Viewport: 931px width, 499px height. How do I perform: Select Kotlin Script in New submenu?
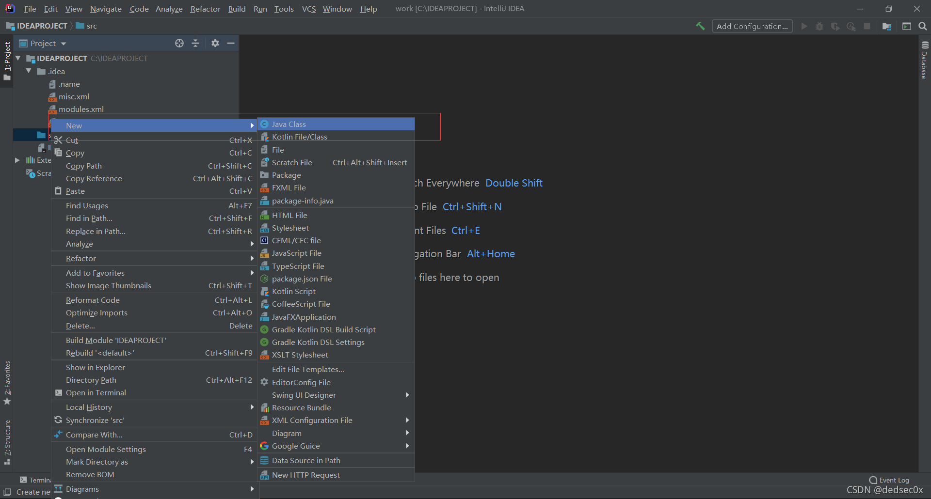[x=336, y=291]
